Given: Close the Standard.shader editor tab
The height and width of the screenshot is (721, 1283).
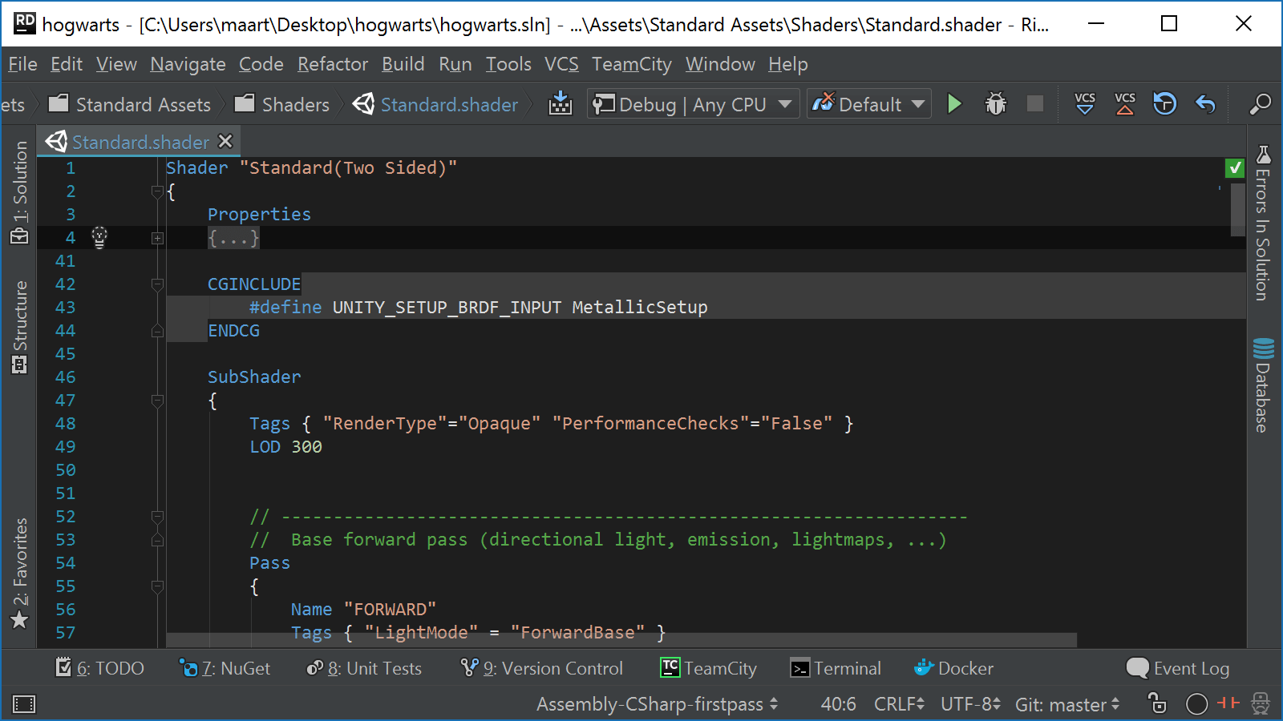Looking at the screenshot, I should [226, 141].
